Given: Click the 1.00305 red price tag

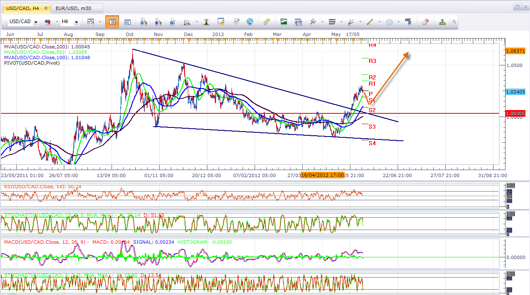Looking at the screenshot, I should 515,113.
